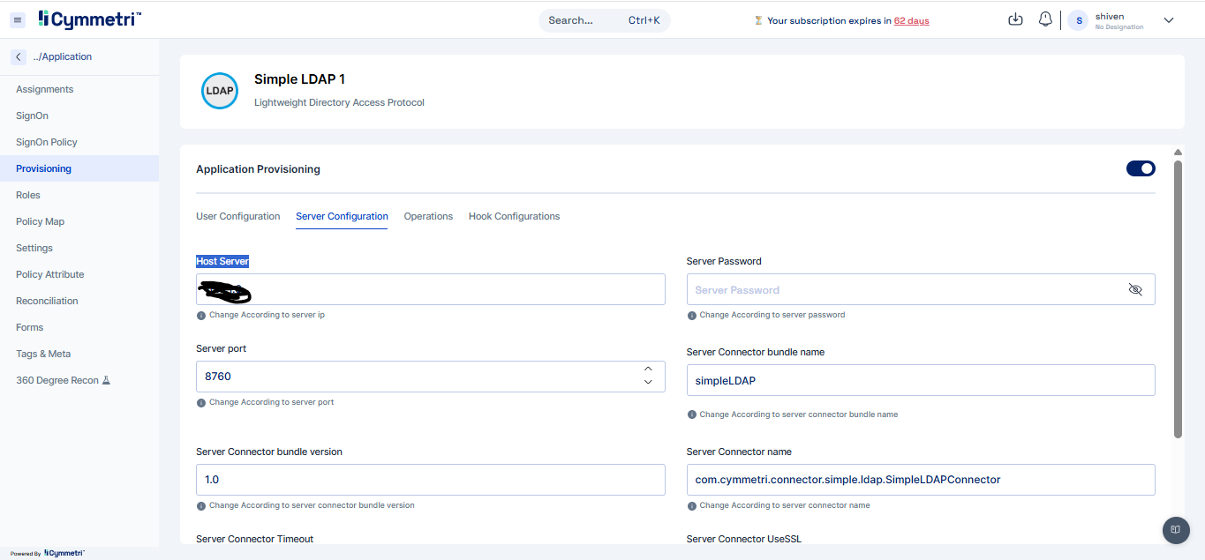Open Forms in the sidebar
1205x560 pixels.
(79, 327)
